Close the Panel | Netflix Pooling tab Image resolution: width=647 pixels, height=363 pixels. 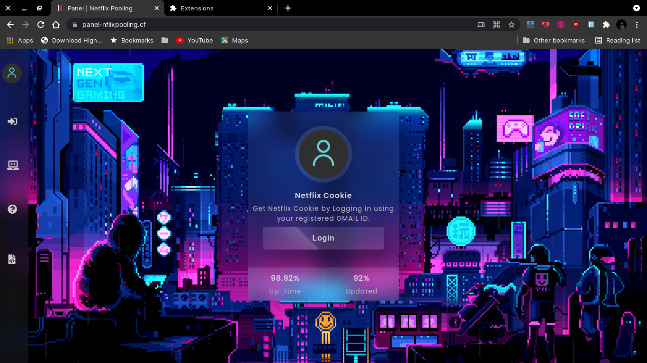[x=156, y=8]
